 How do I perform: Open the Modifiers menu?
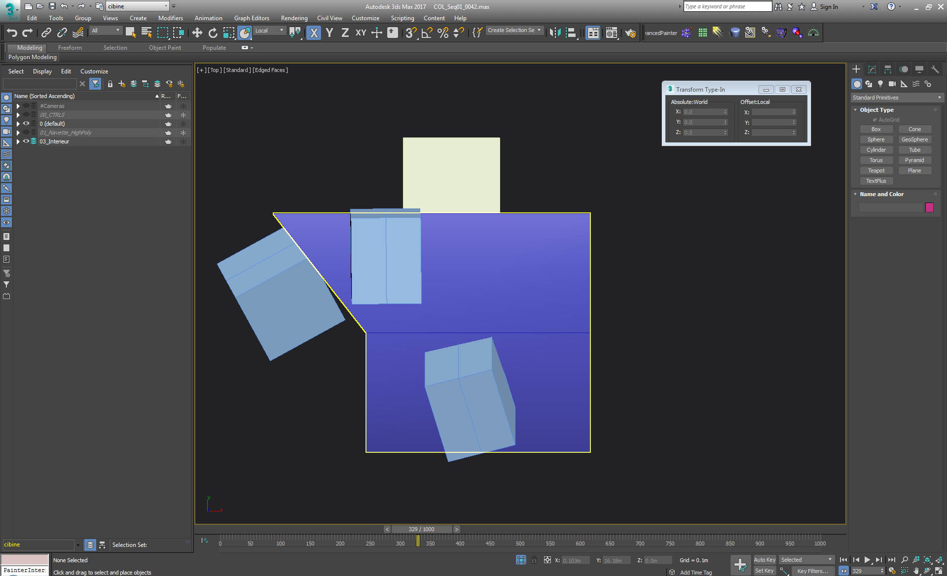tap(171, 18)
